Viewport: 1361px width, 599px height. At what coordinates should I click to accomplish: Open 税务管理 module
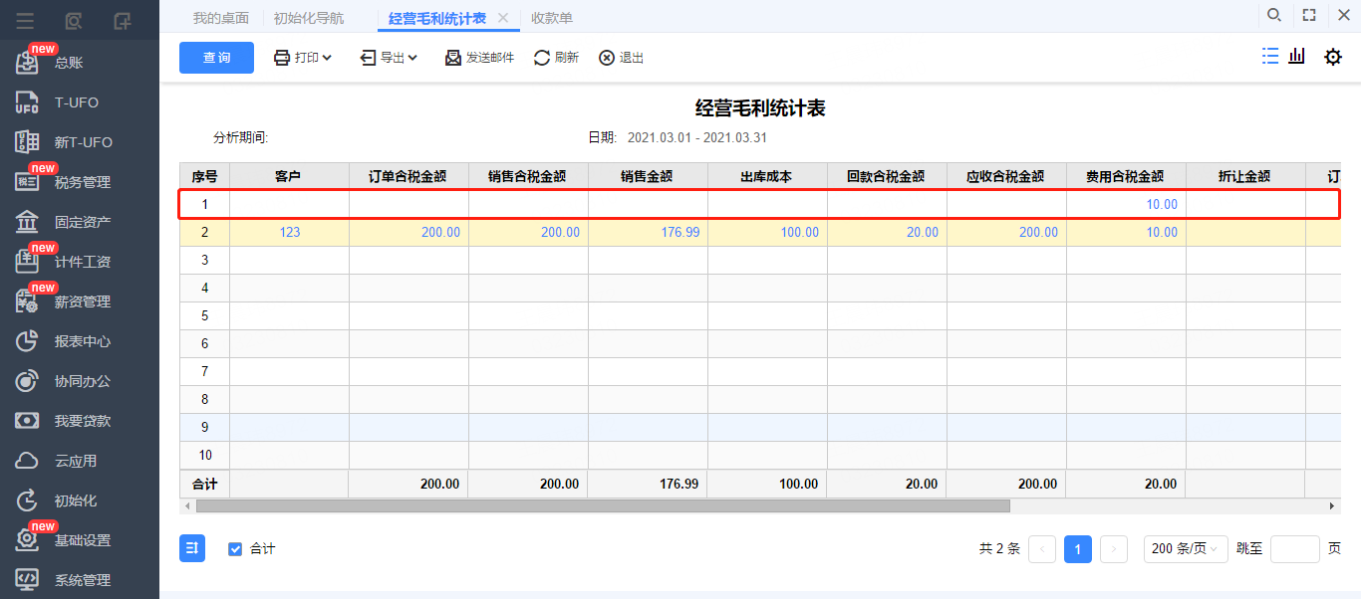coord(82,182)
